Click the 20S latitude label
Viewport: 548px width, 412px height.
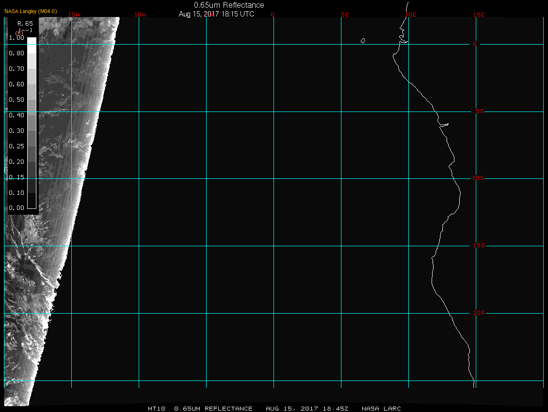coord(478,313)
